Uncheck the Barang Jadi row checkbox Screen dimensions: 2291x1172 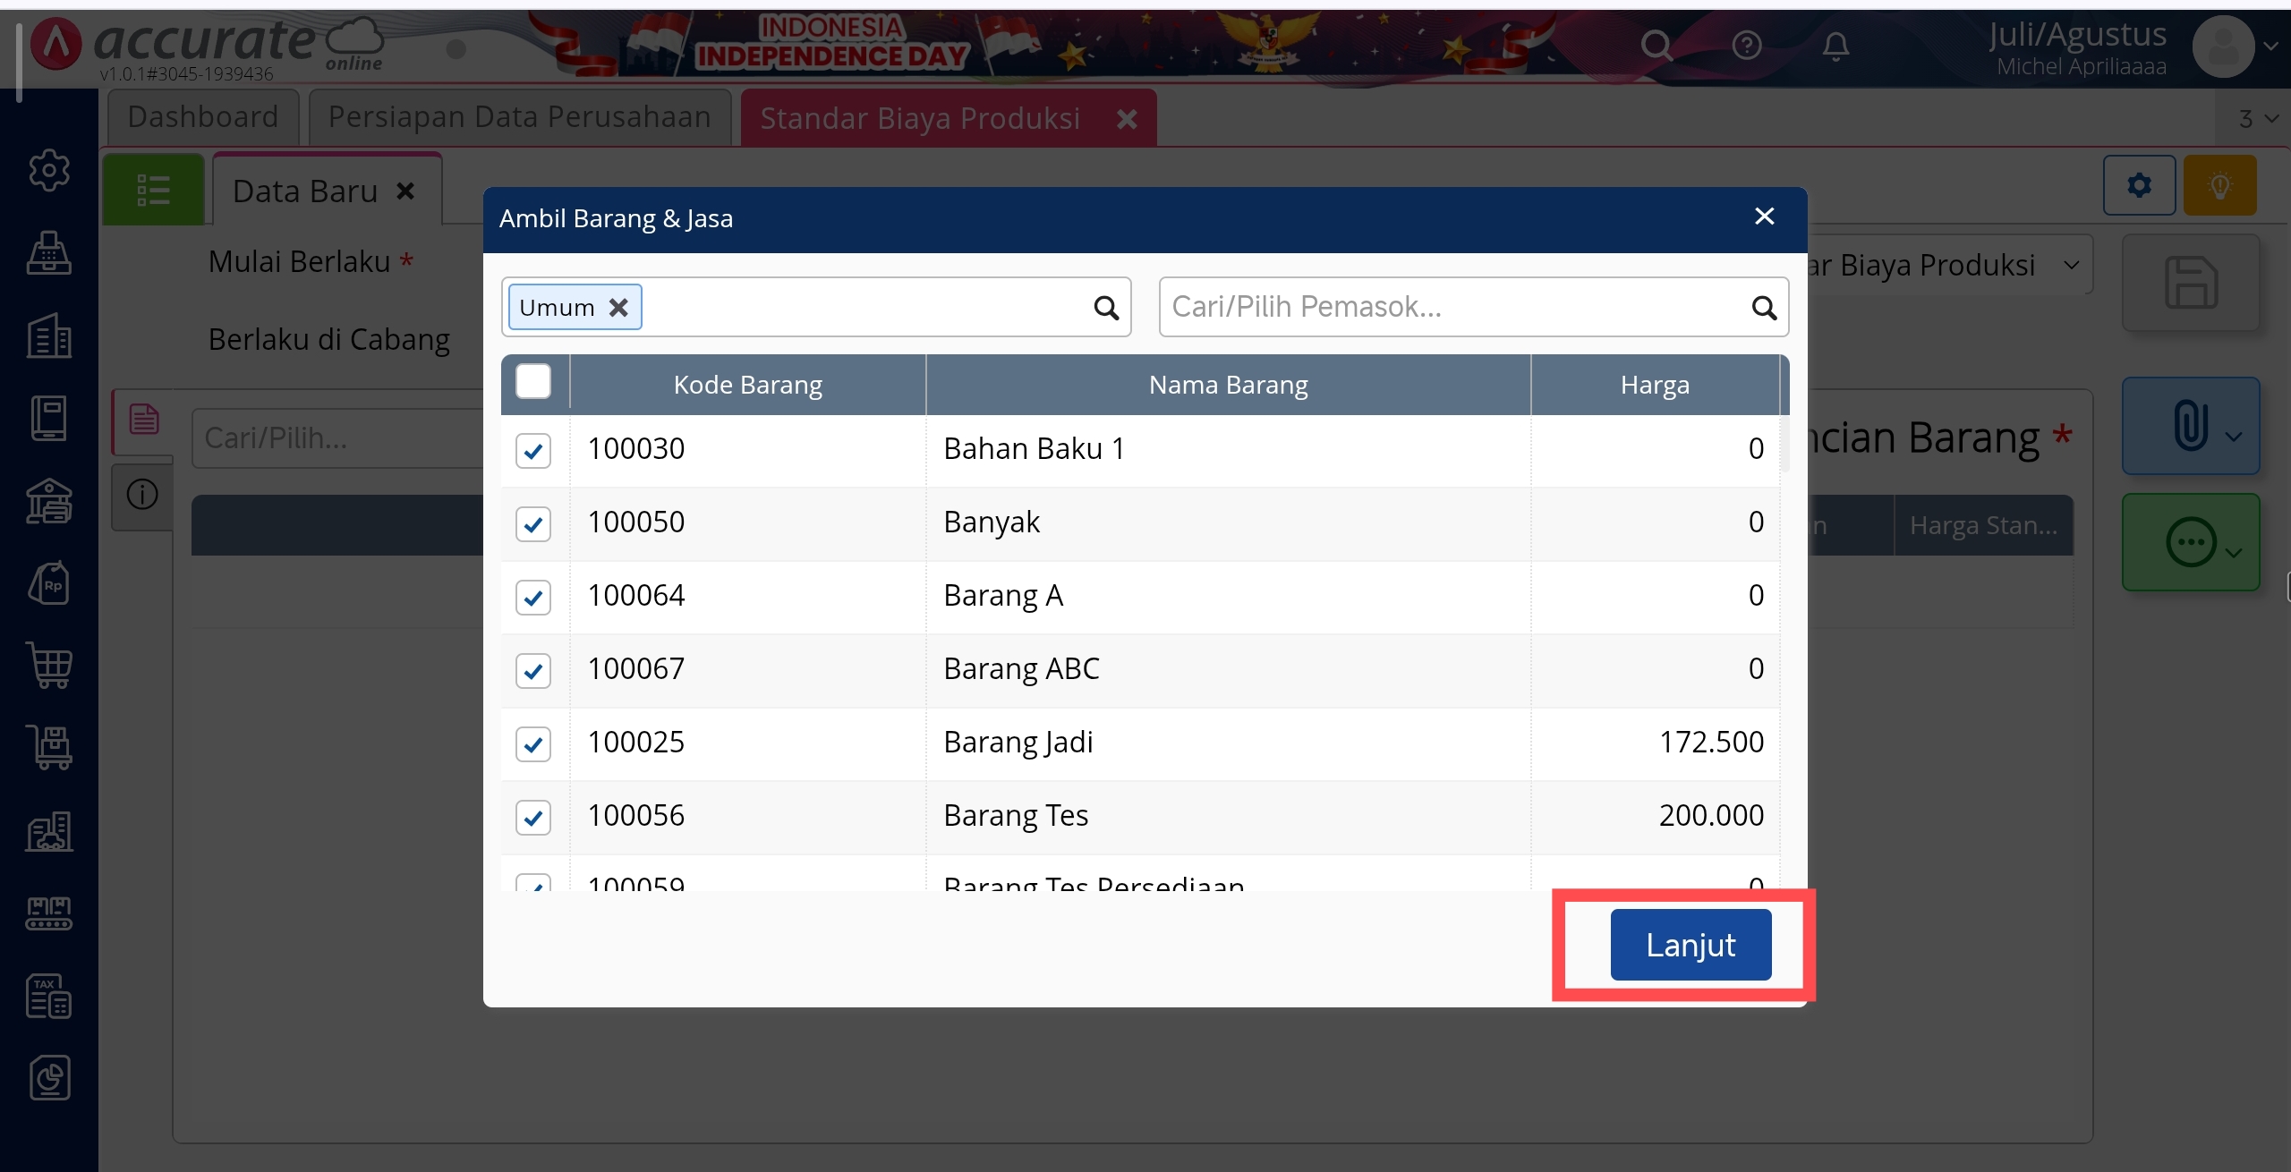(x=533, y=743)
